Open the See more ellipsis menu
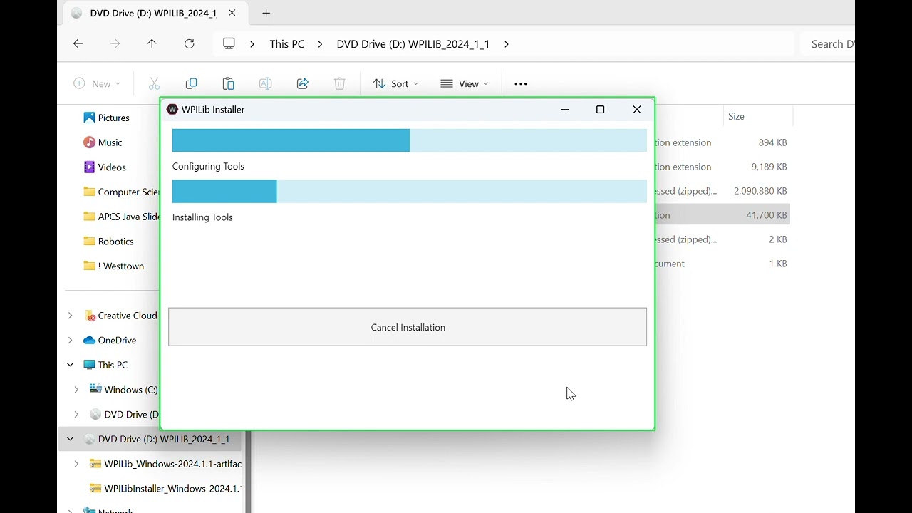Screen dimensions: 912x513 click(x=521, y=83)
